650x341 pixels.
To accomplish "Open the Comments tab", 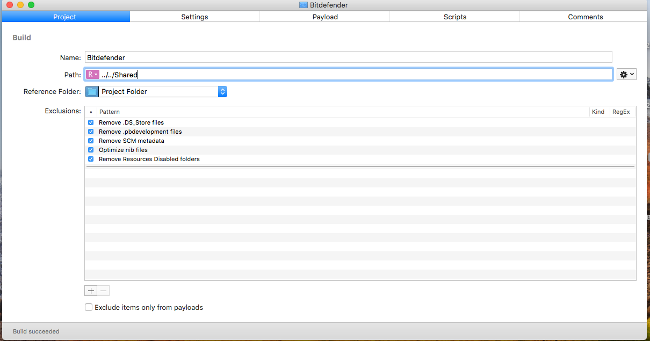I will [x=585, y=17].
